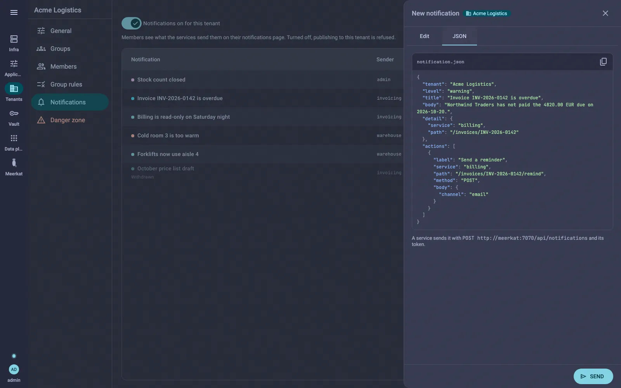The image size is (621, 388).
Task: Click the Acme Logistics tenant chip
Action: (487, 13)
